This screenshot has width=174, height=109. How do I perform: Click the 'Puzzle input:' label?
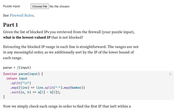(x=12, y=6)
